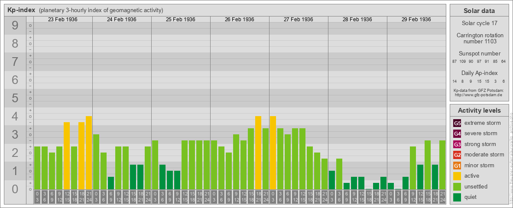Click the extreme storm legend label

coord(483,123)
